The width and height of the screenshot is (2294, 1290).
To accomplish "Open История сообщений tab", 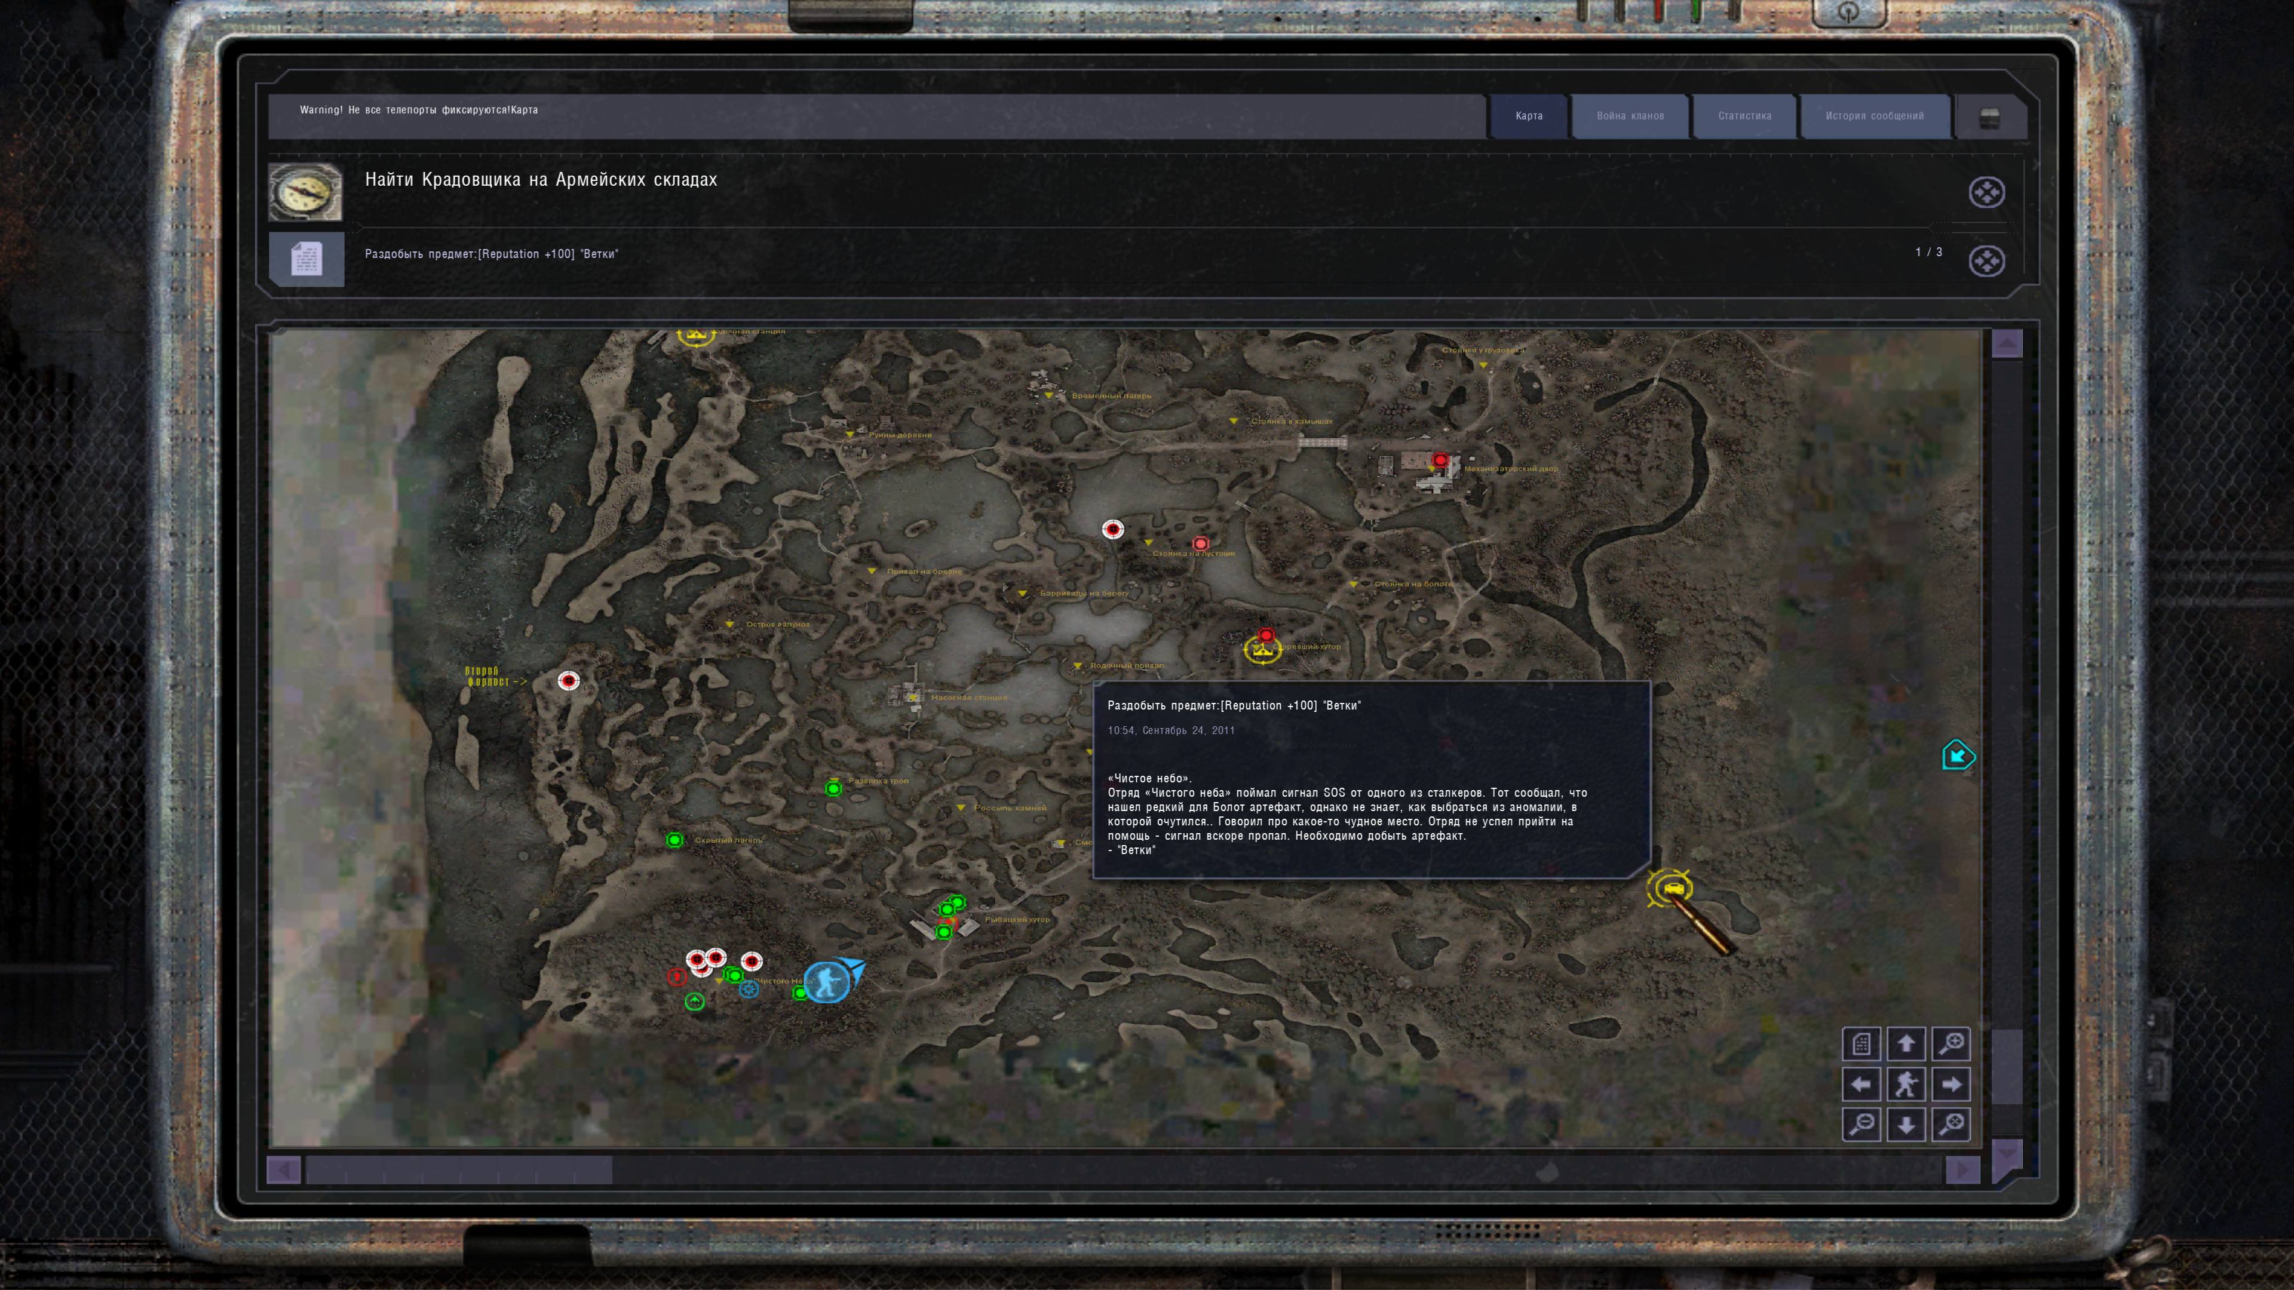I will [1873, 116].
